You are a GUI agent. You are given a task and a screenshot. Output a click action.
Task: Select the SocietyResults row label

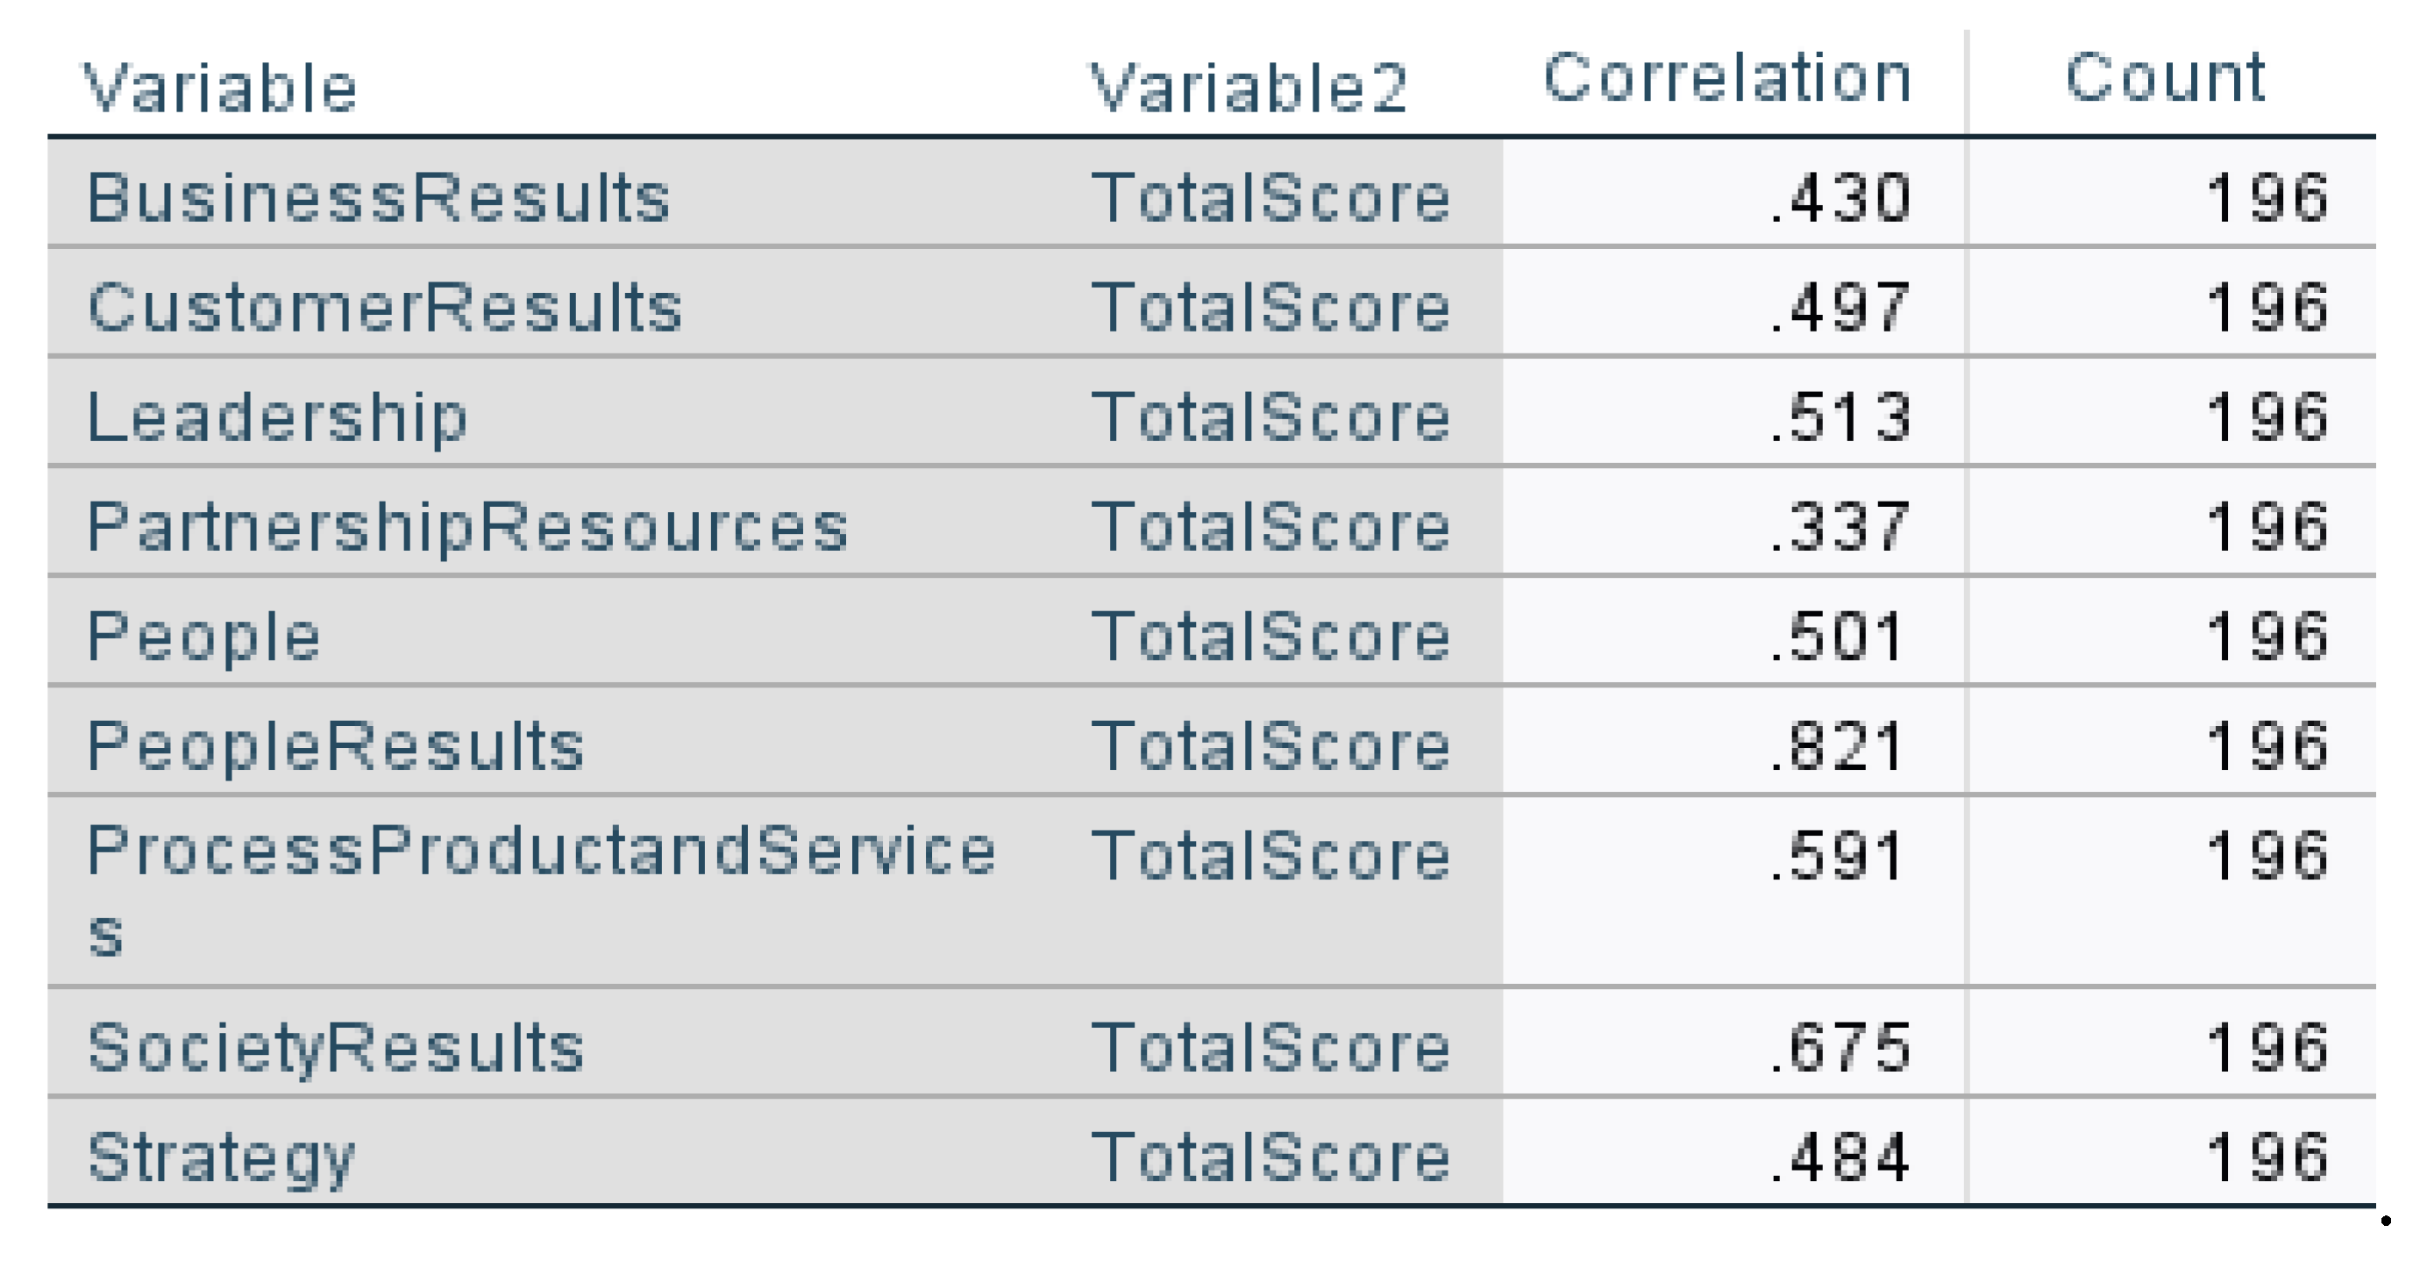pyautogui.click(x=335, y=1047)
